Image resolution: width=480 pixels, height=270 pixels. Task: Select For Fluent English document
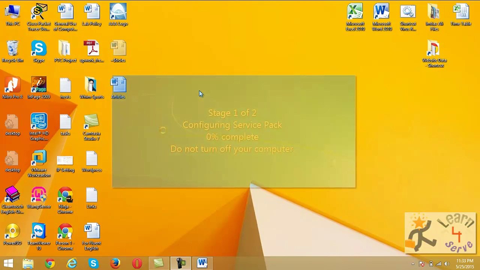pyautogui.click(x=91, y=237)
